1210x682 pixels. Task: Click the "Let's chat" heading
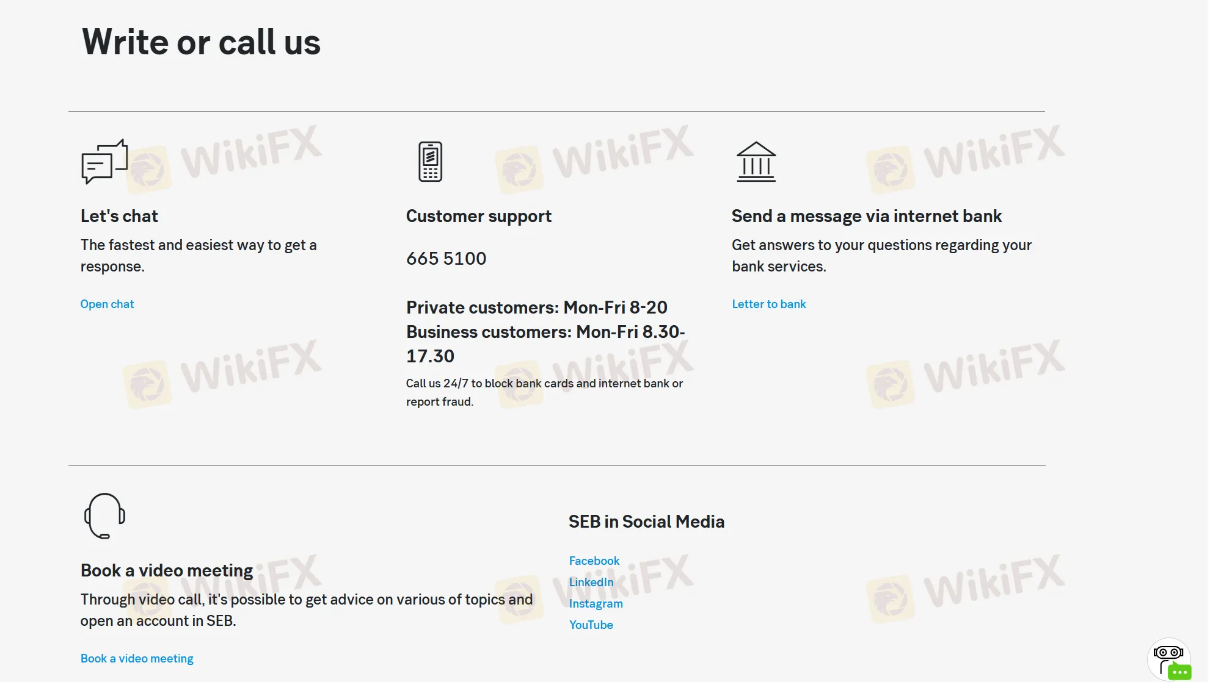tap(119, 216)
